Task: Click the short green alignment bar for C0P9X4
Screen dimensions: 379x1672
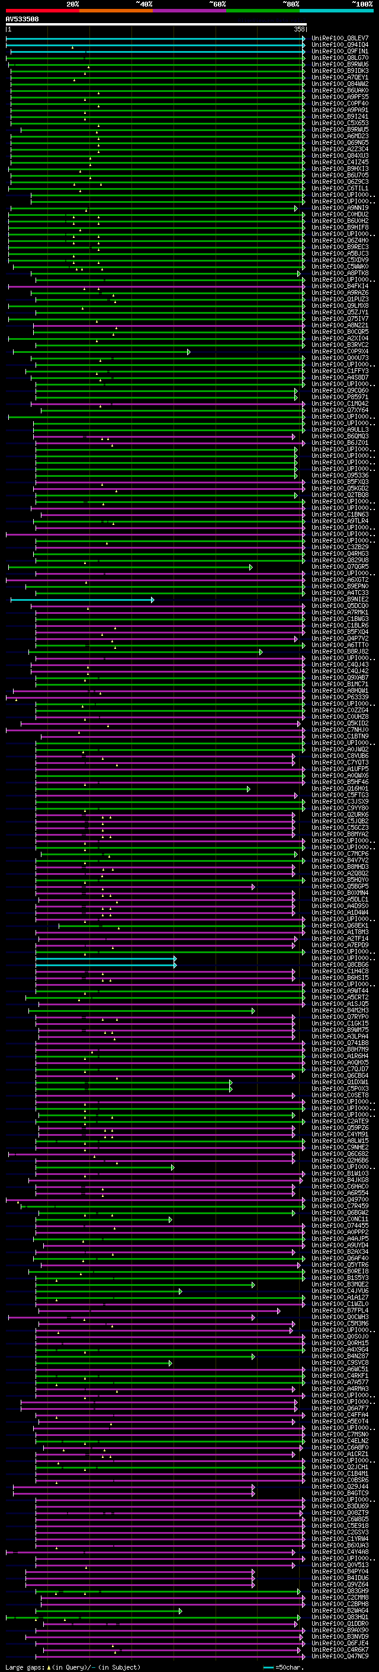Action: [102, 352]
